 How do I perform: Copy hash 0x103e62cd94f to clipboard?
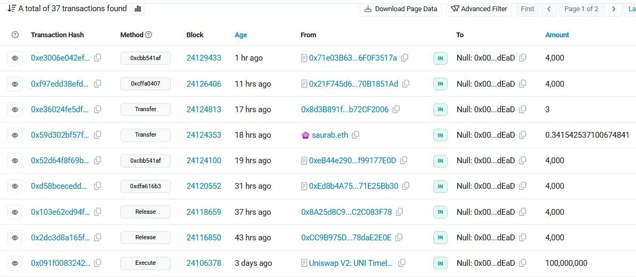point(98,212)
